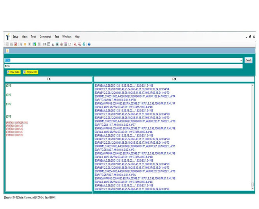
Task: Click the gray stop square icon
Action: 30,44
